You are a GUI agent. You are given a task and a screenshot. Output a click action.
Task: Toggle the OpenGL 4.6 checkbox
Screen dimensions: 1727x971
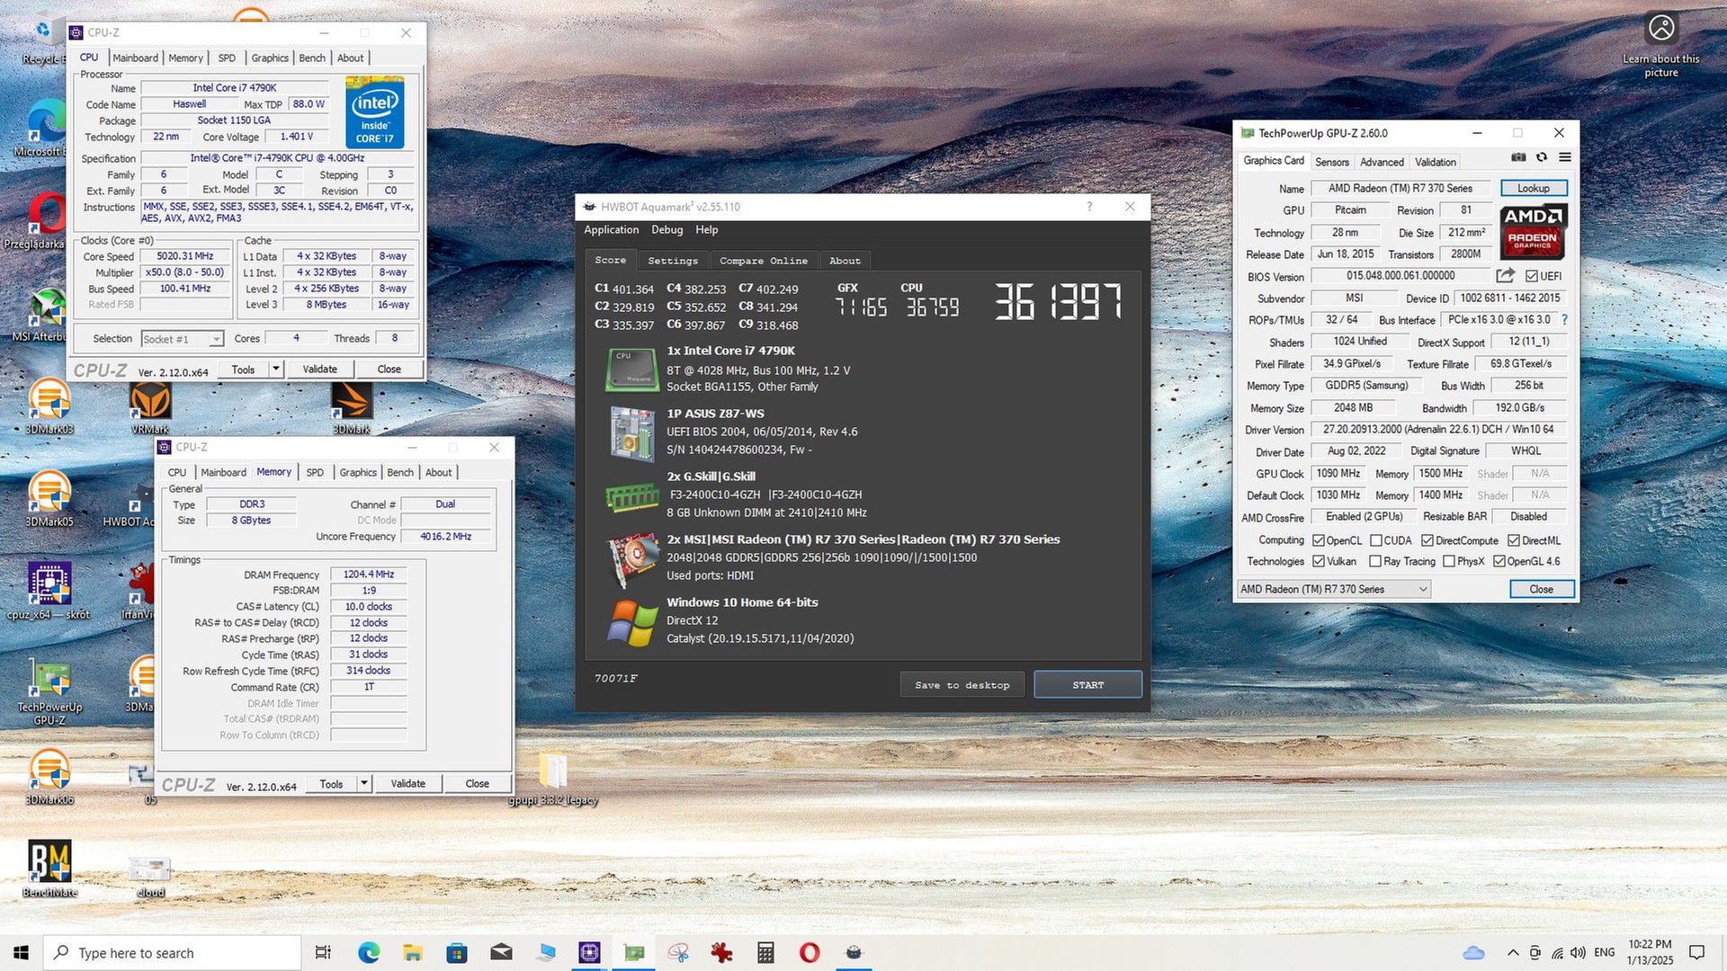(x=1499, y=561)
